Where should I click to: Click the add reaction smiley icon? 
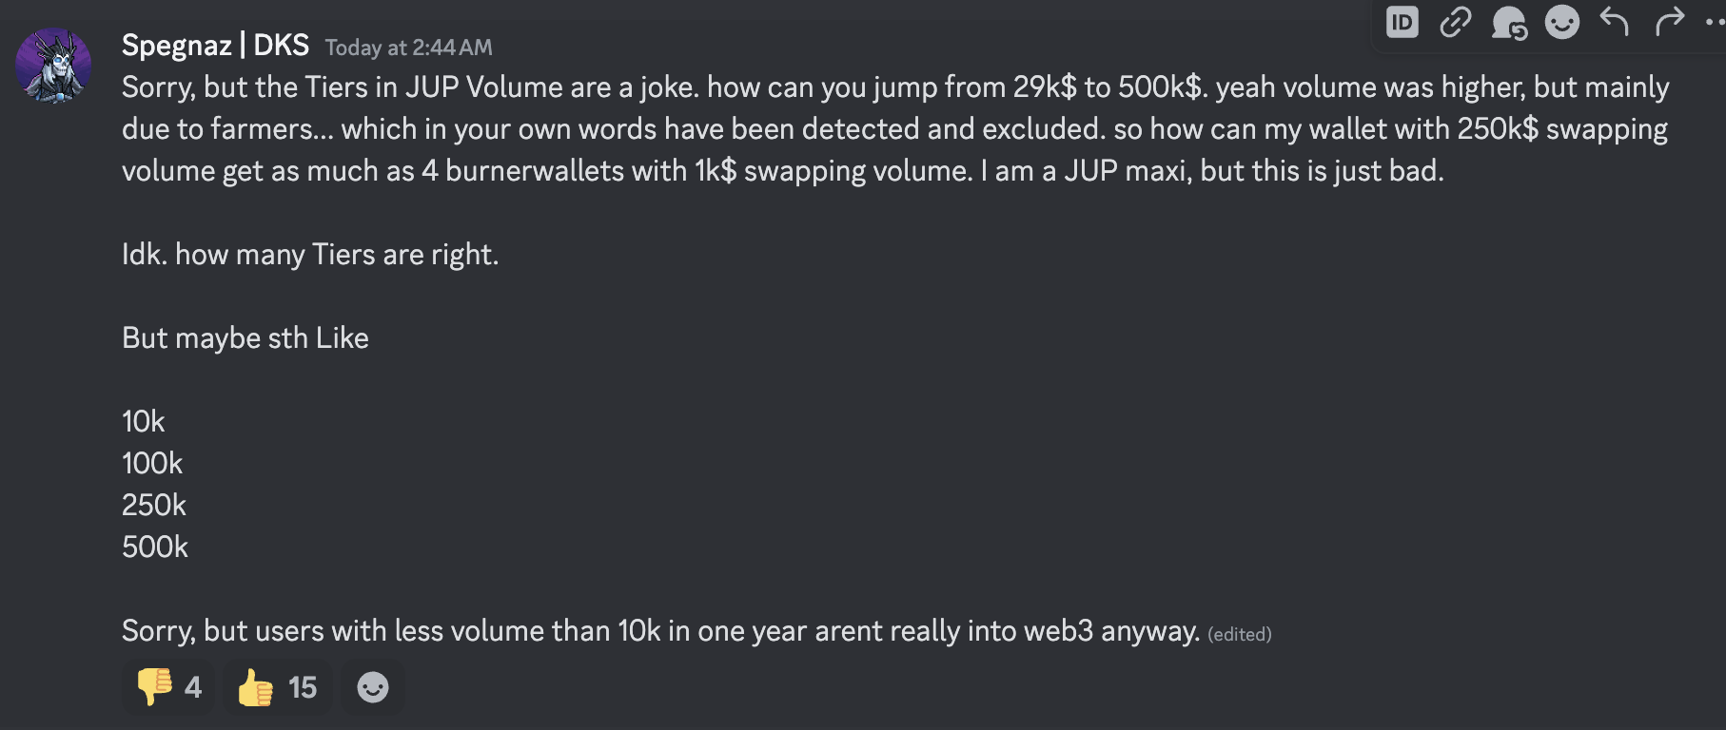1561,23
